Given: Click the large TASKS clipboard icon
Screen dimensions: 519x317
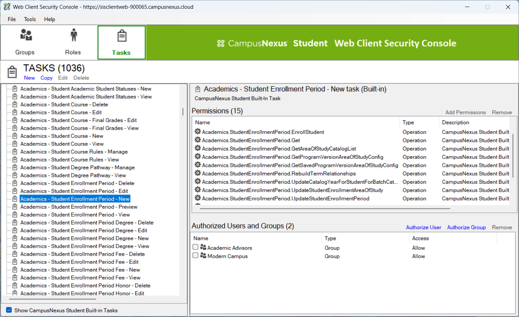Looking at the screenshot, I should click(12, 72).
